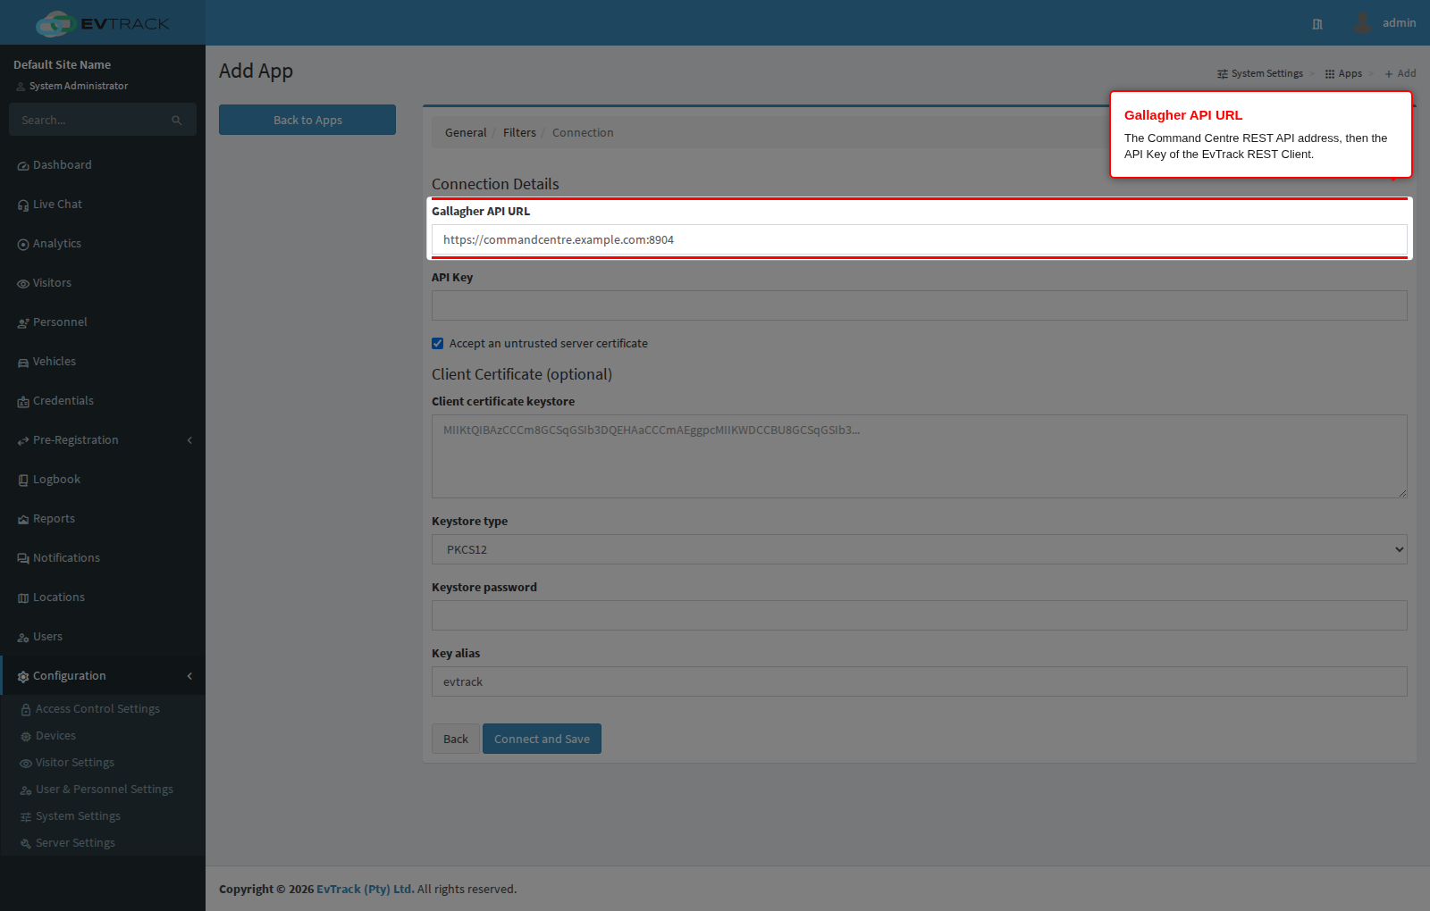Click the Devices icon in submenu
1430x911 pixels.
pos(26,737)
